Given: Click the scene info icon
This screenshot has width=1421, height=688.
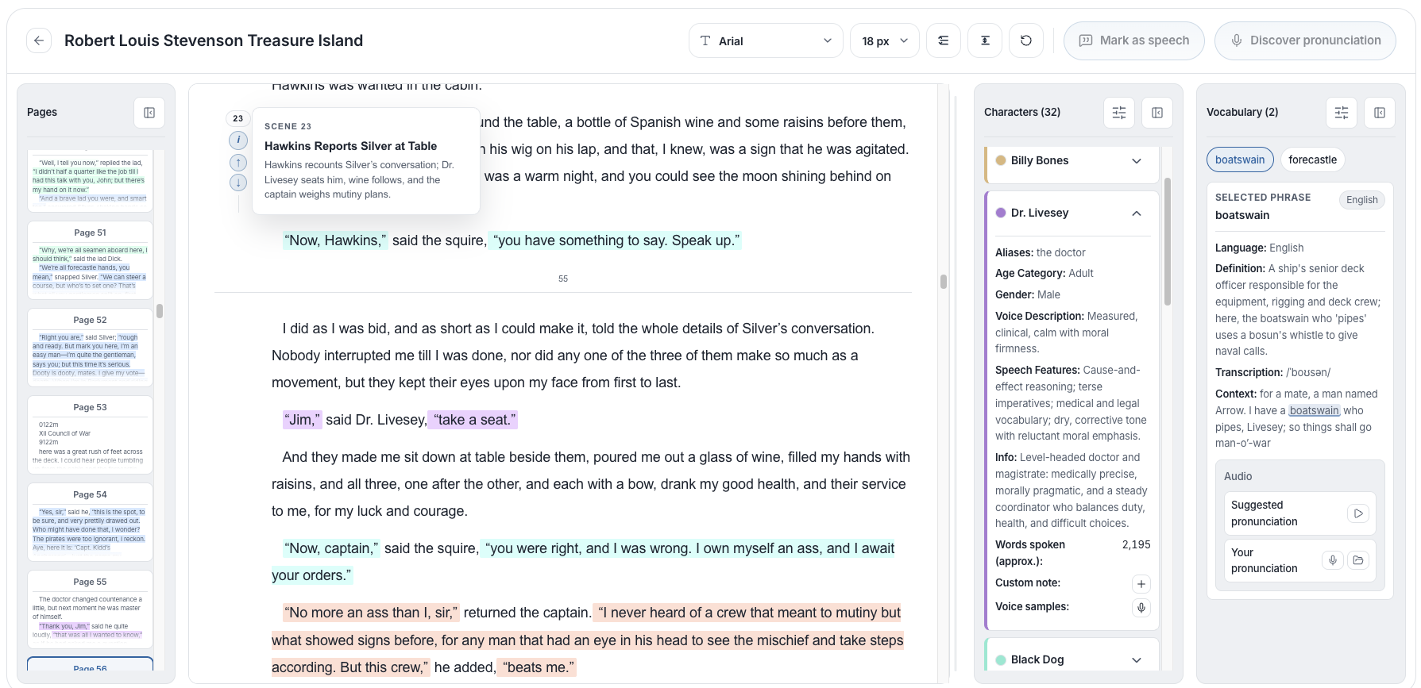Looking at the screenshot, I should (x=238, y=140).
